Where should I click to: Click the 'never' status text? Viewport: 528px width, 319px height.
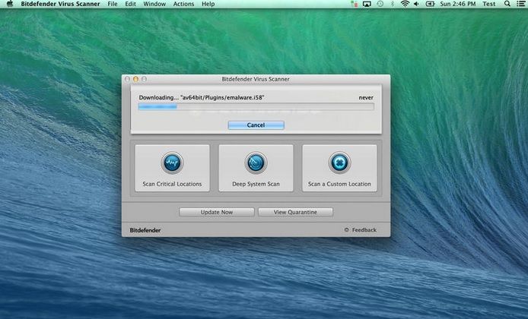pyautogui.click(x=366, y=97)
